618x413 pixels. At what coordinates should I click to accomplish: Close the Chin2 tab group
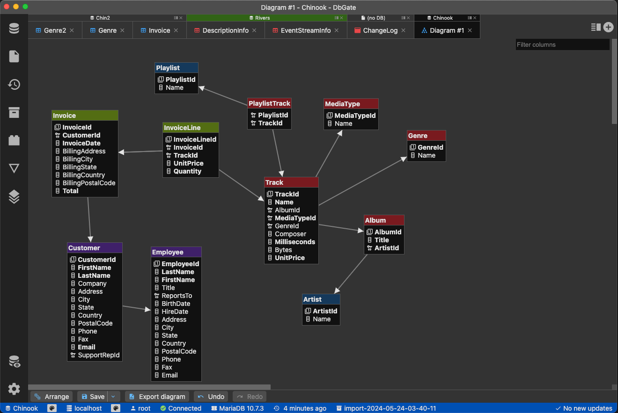(182, 18)
